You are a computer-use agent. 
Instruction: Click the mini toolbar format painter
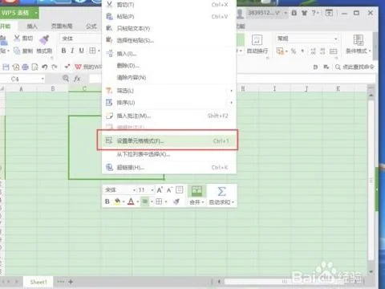tap(176, 201)
